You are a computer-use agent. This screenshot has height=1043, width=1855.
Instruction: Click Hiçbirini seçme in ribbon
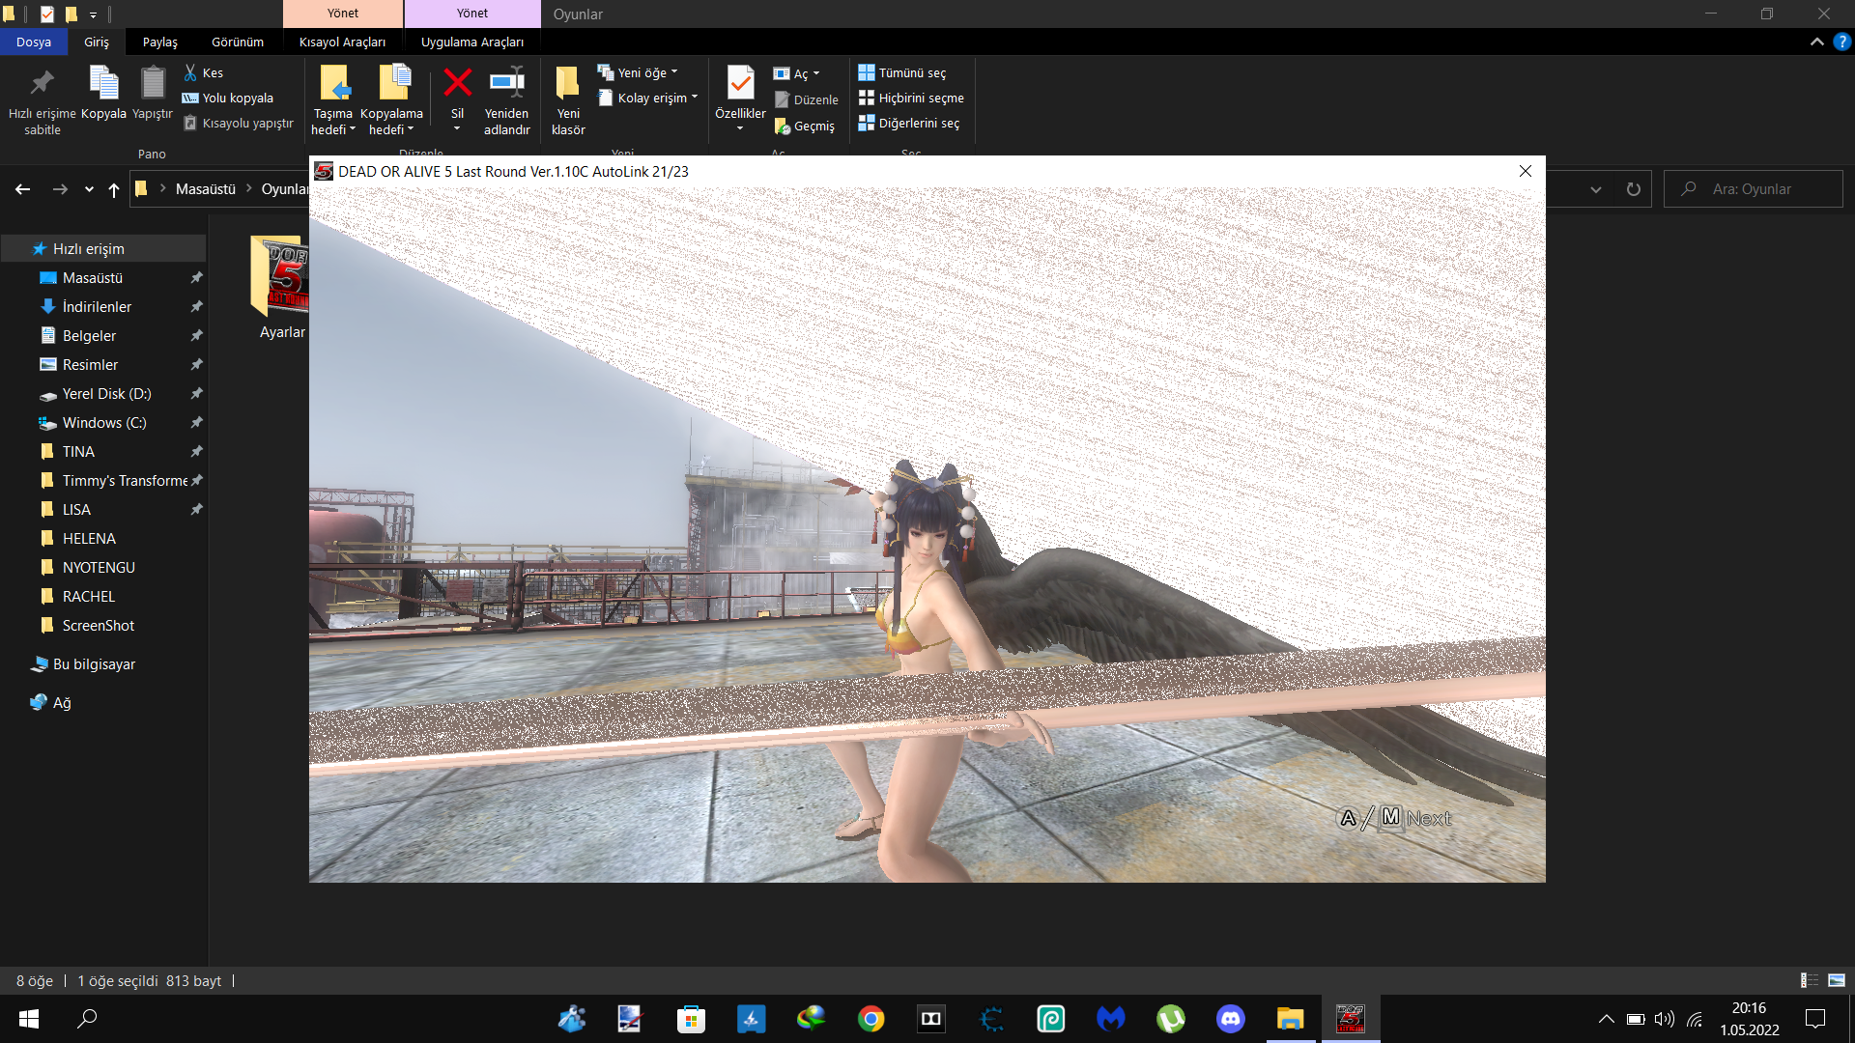tap(911, 98)
